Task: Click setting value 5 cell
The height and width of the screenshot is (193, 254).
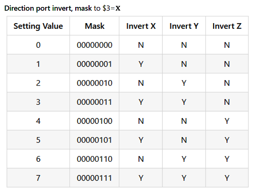Action: (38, 140)
